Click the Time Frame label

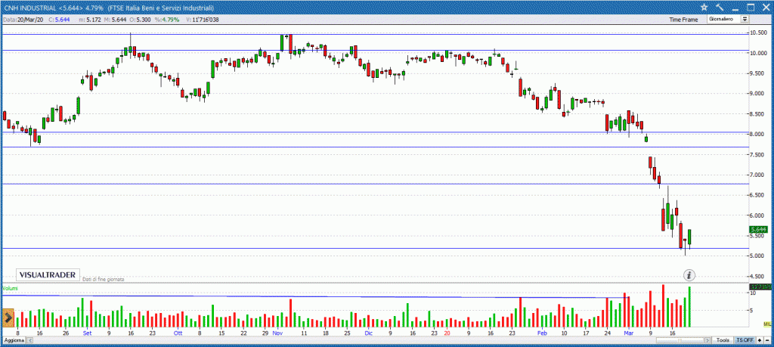tap(683, 20)
